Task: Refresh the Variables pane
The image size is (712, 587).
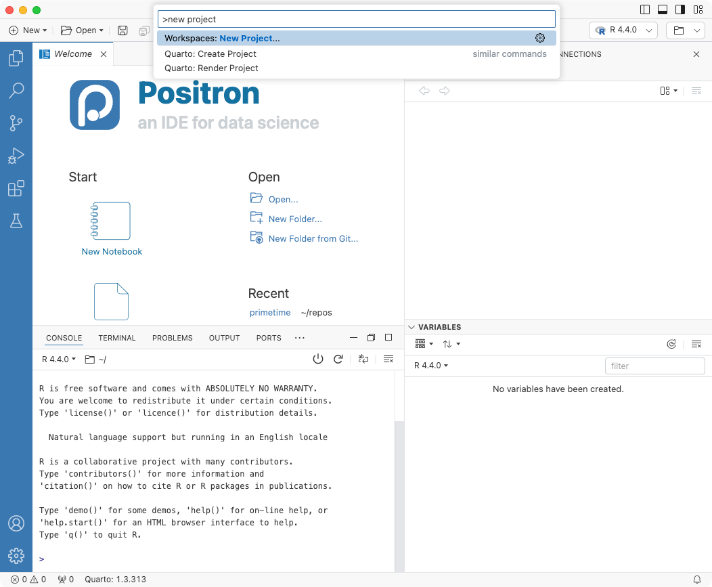Action: click(x=671, y=343)
